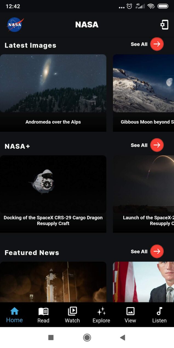Tap Android back navigation button

[x=122, y=338]
